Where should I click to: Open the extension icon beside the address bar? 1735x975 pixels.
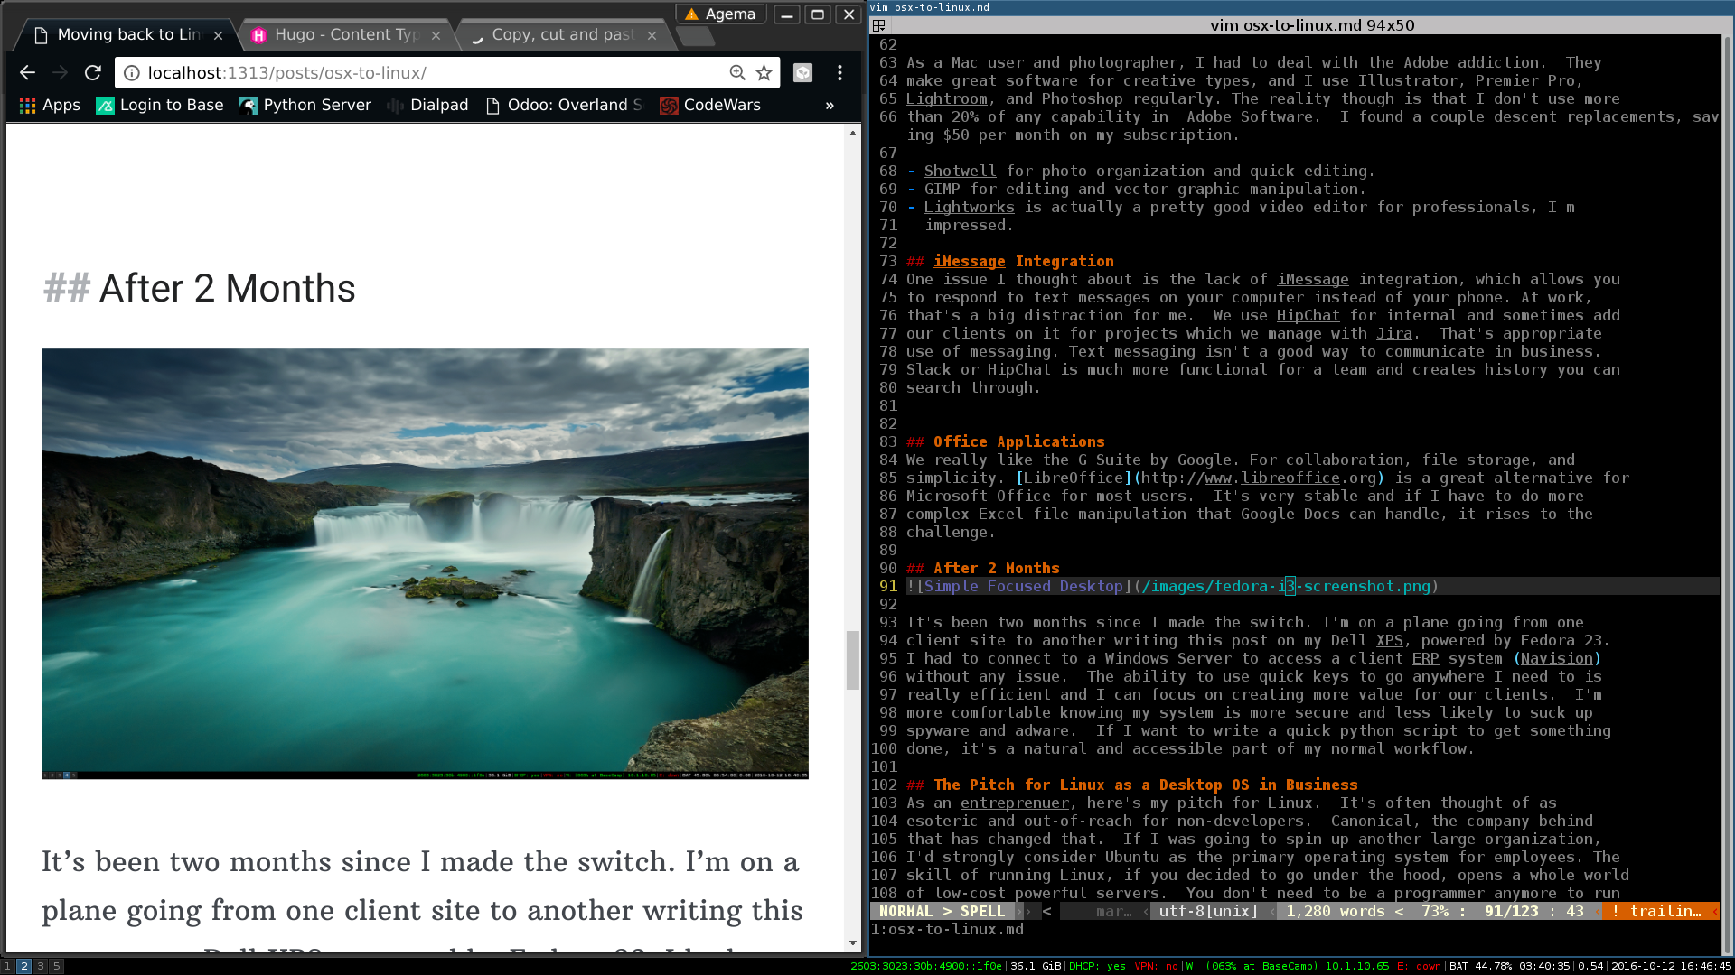(802, 73)
